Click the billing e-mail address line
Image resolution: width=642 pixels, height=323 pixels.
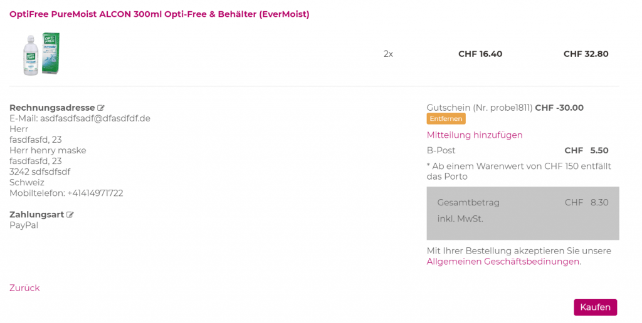pos(80,118)
